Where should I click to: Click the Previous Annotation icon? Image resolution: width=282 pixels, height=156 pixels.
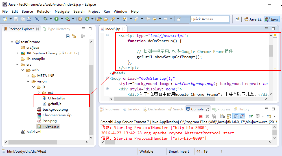(x=136, y=19)
